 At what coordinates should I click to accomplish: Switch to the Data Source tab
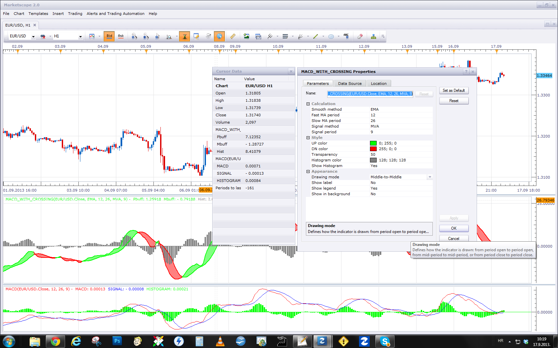[350, 84]
